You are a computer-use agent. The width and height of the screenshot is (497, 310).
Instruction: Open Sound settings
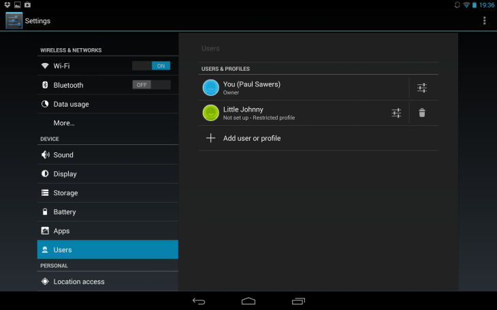point(108,155)
